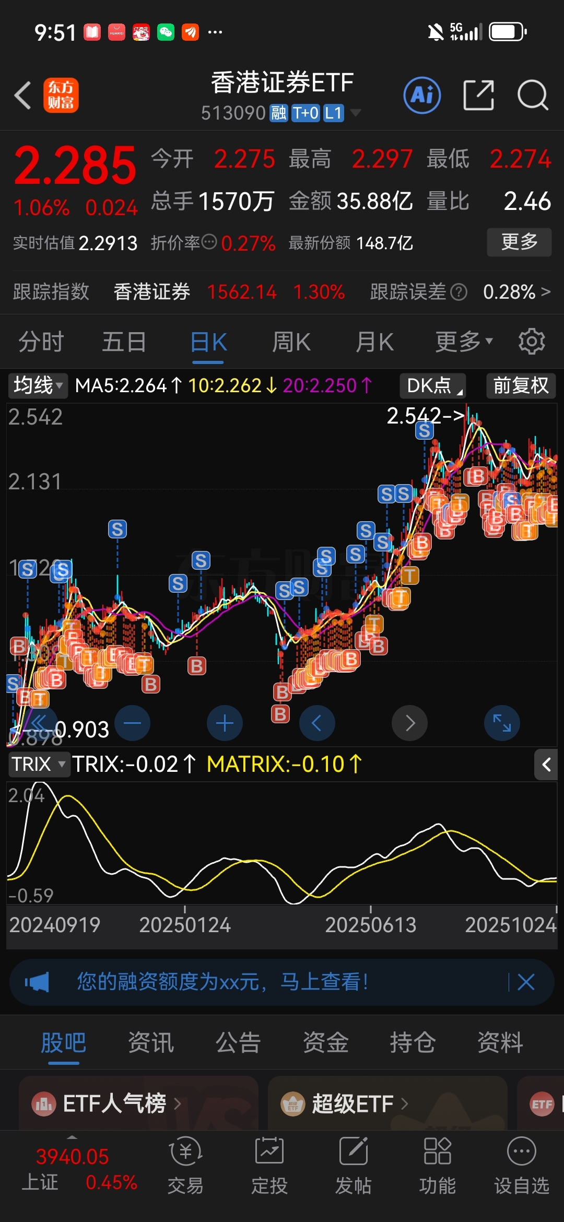Tap the 跟踪误差 question mark icon
Viewport: 564px width, 1222px height.
pos(459,292)
